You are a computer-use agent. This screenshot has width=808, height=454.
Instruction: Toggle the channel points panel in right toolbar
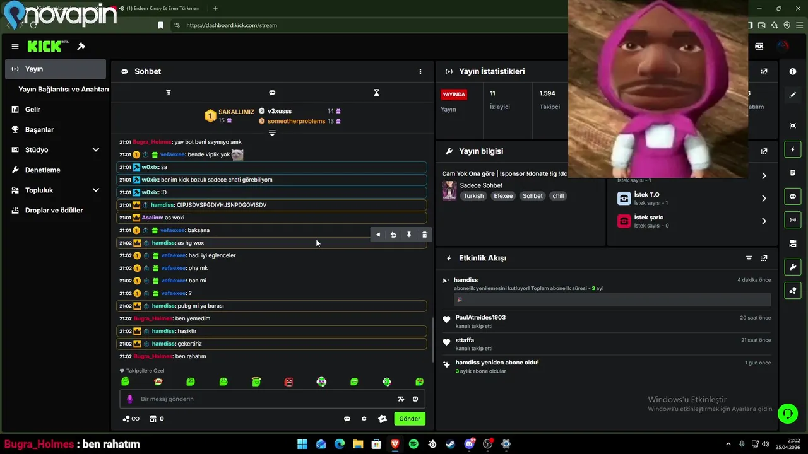point(793,291)
